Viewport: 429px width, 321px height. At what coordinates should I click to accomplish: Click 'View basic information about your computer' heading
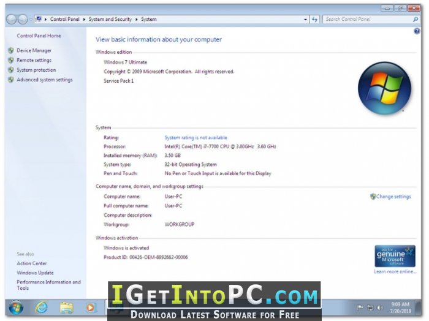159,39
